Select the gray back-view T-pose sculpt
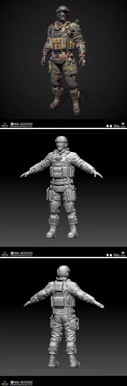 pyautogui.click(x=63, y=318)
